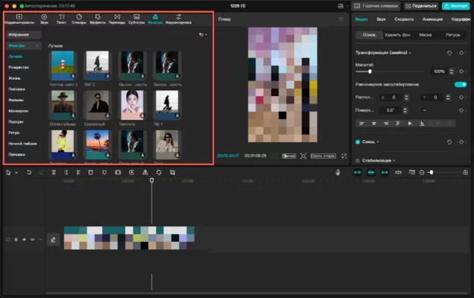Click the Масштаб slider handle
Screen dimensions: 474x298
pos(370,72)
